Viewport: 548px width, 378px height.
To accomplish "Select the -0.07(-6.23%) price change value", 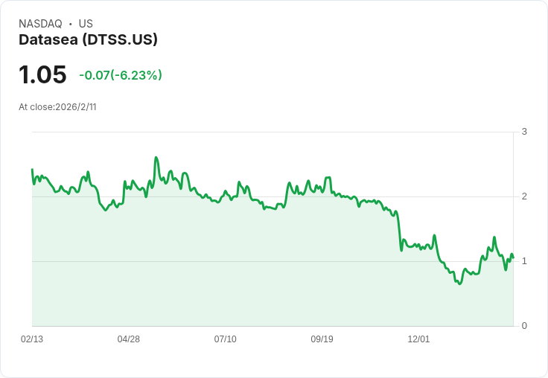I will pyautogui.click(x=121, y=75).
